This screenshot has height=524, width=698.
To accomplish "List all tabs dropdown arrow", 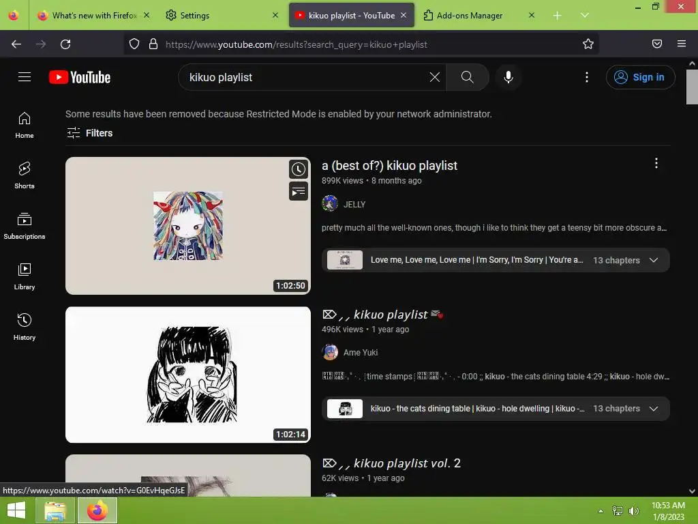I will (585, 16).
